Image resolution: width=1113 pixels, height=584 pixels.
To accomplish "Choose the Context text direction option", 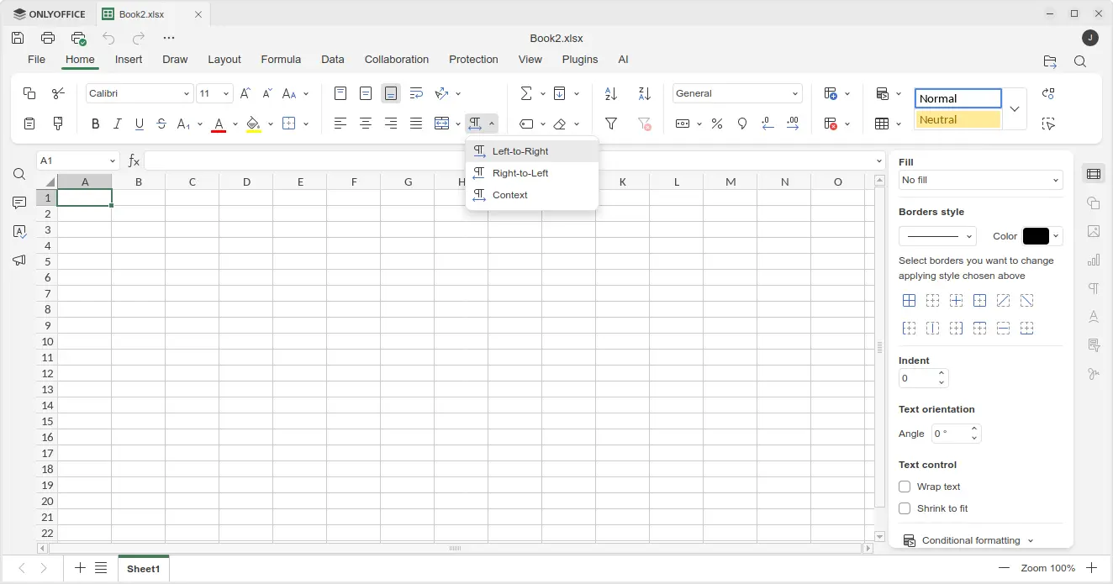I will 509,195.
